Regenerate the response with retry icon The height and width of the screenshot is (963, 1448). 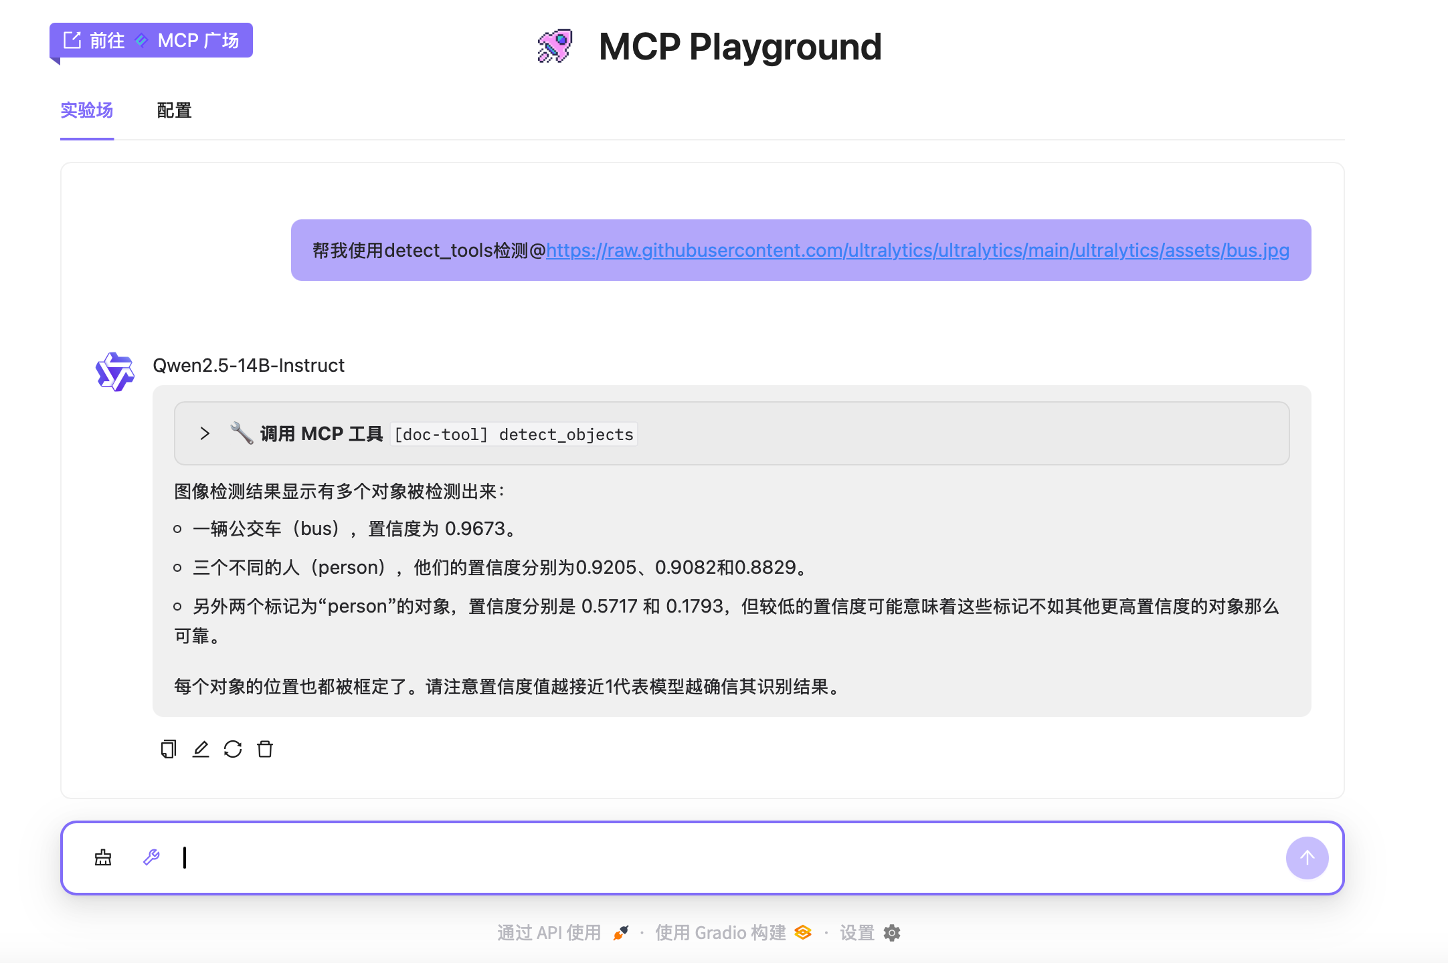233,749
